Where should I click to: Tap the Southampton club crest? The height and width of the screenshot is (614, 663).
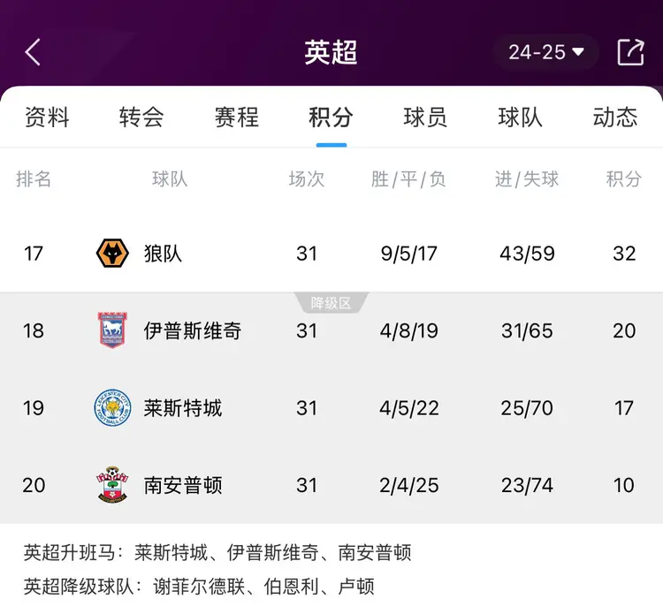tap(112, 485)
